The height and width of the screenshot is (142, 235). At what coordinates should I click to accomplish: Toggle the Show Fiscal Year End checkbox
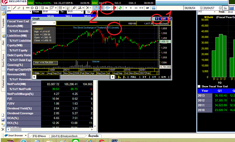[199, 86]
